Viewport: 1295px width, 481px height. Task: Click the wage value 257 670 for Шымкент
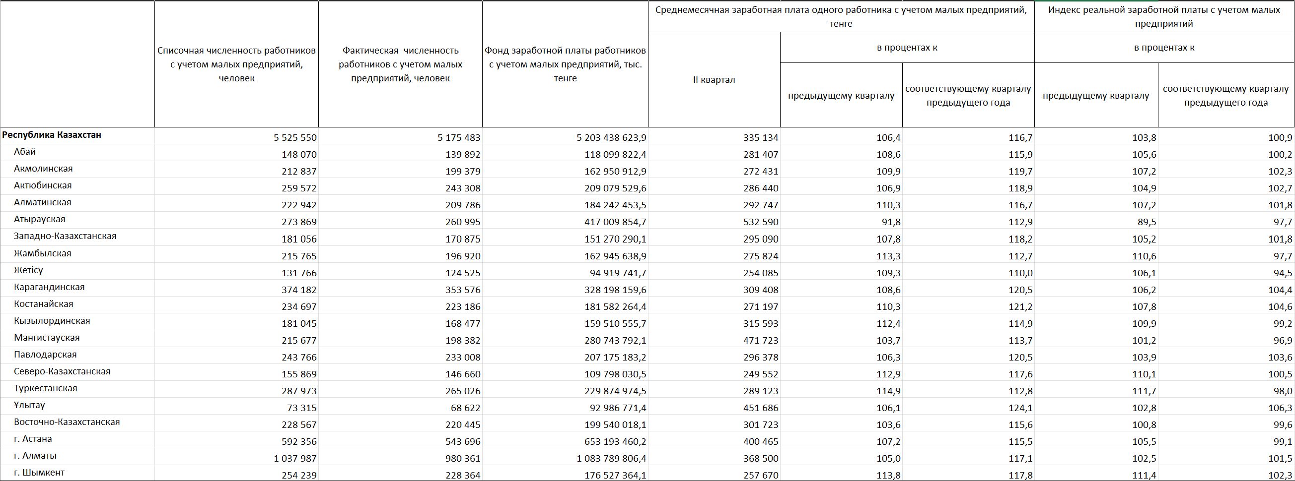761,475
